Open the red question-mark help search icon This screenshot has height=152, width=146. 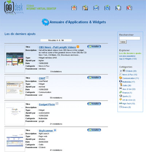pos(129,8)
